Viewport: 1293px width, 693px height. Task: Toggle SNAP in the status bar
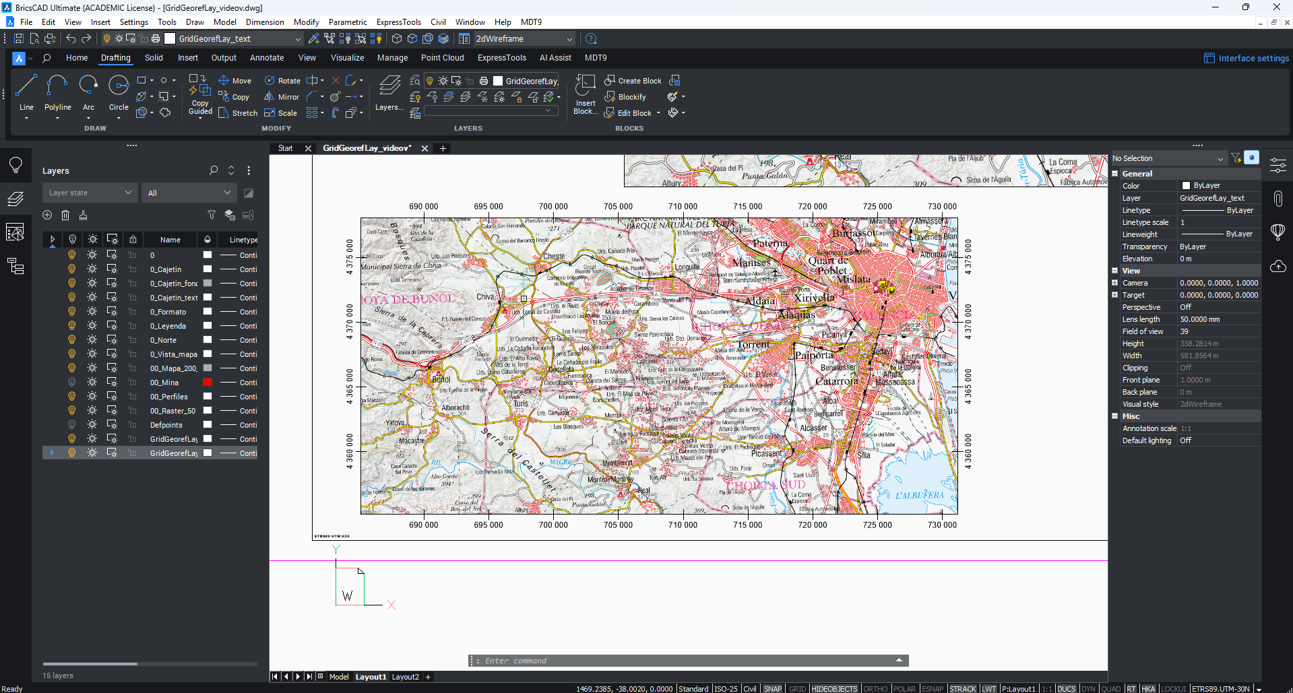[772, 688]
